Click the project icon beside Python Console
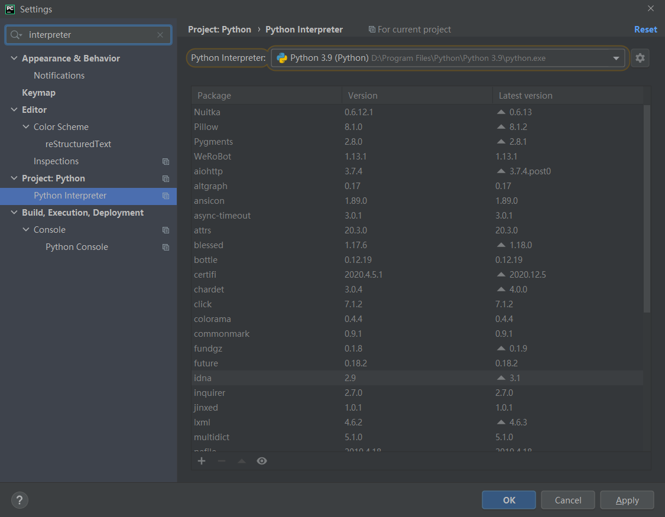The height and width of the screenshot is (517, 665). point(166,247)
